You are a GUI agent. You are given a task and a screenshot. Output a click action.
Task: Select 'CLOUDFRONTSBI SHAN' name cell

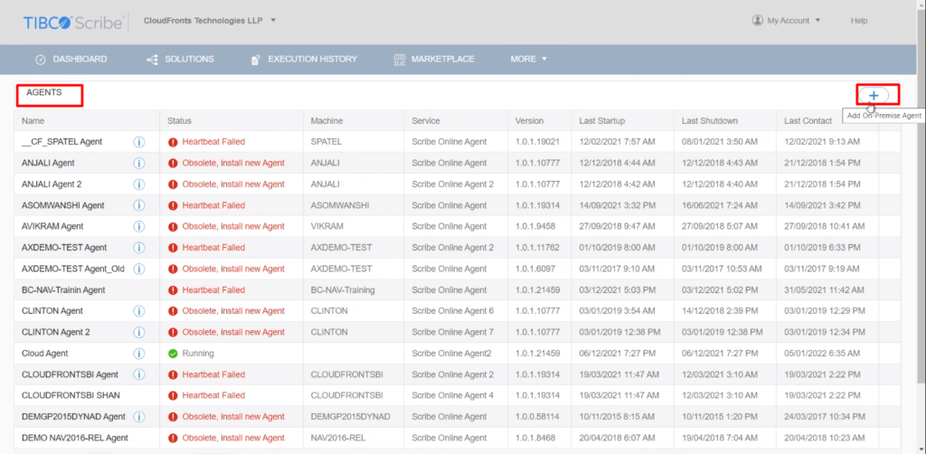click(71, 395)
